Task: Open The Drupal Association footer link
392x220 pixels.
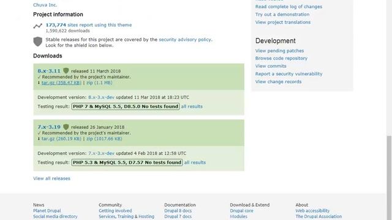Action: [x=318, y=216]
